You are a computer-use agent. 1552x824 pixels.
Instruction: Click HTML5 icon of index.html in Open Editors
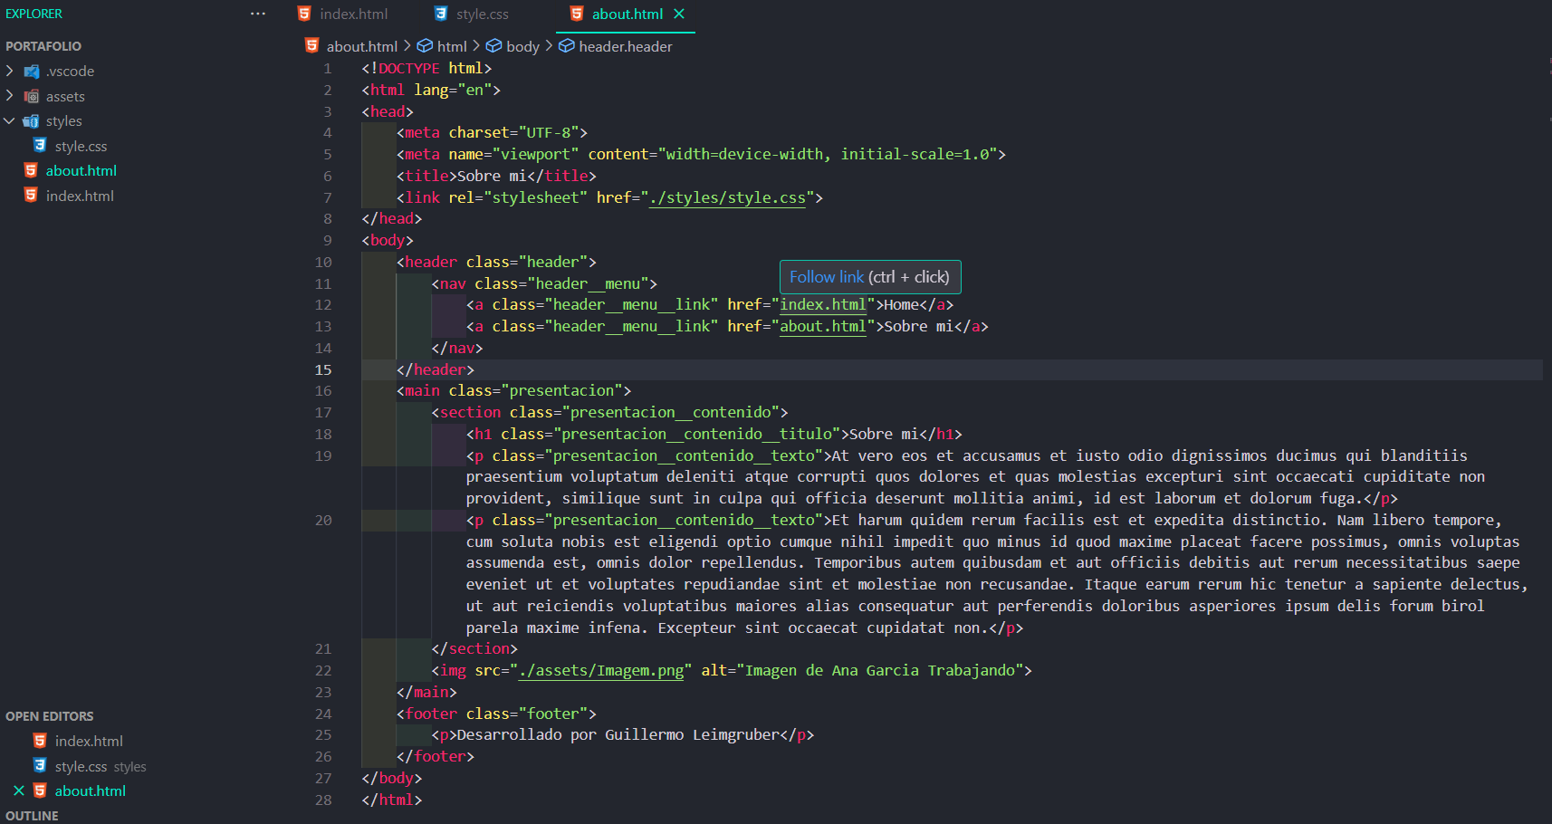(40, 741)
